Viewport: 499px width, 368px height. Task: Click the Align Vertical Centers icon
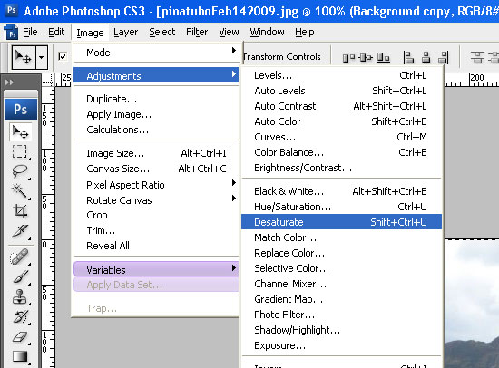tap(366, 58)
